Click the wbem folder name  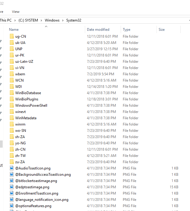tap(20, 74)
